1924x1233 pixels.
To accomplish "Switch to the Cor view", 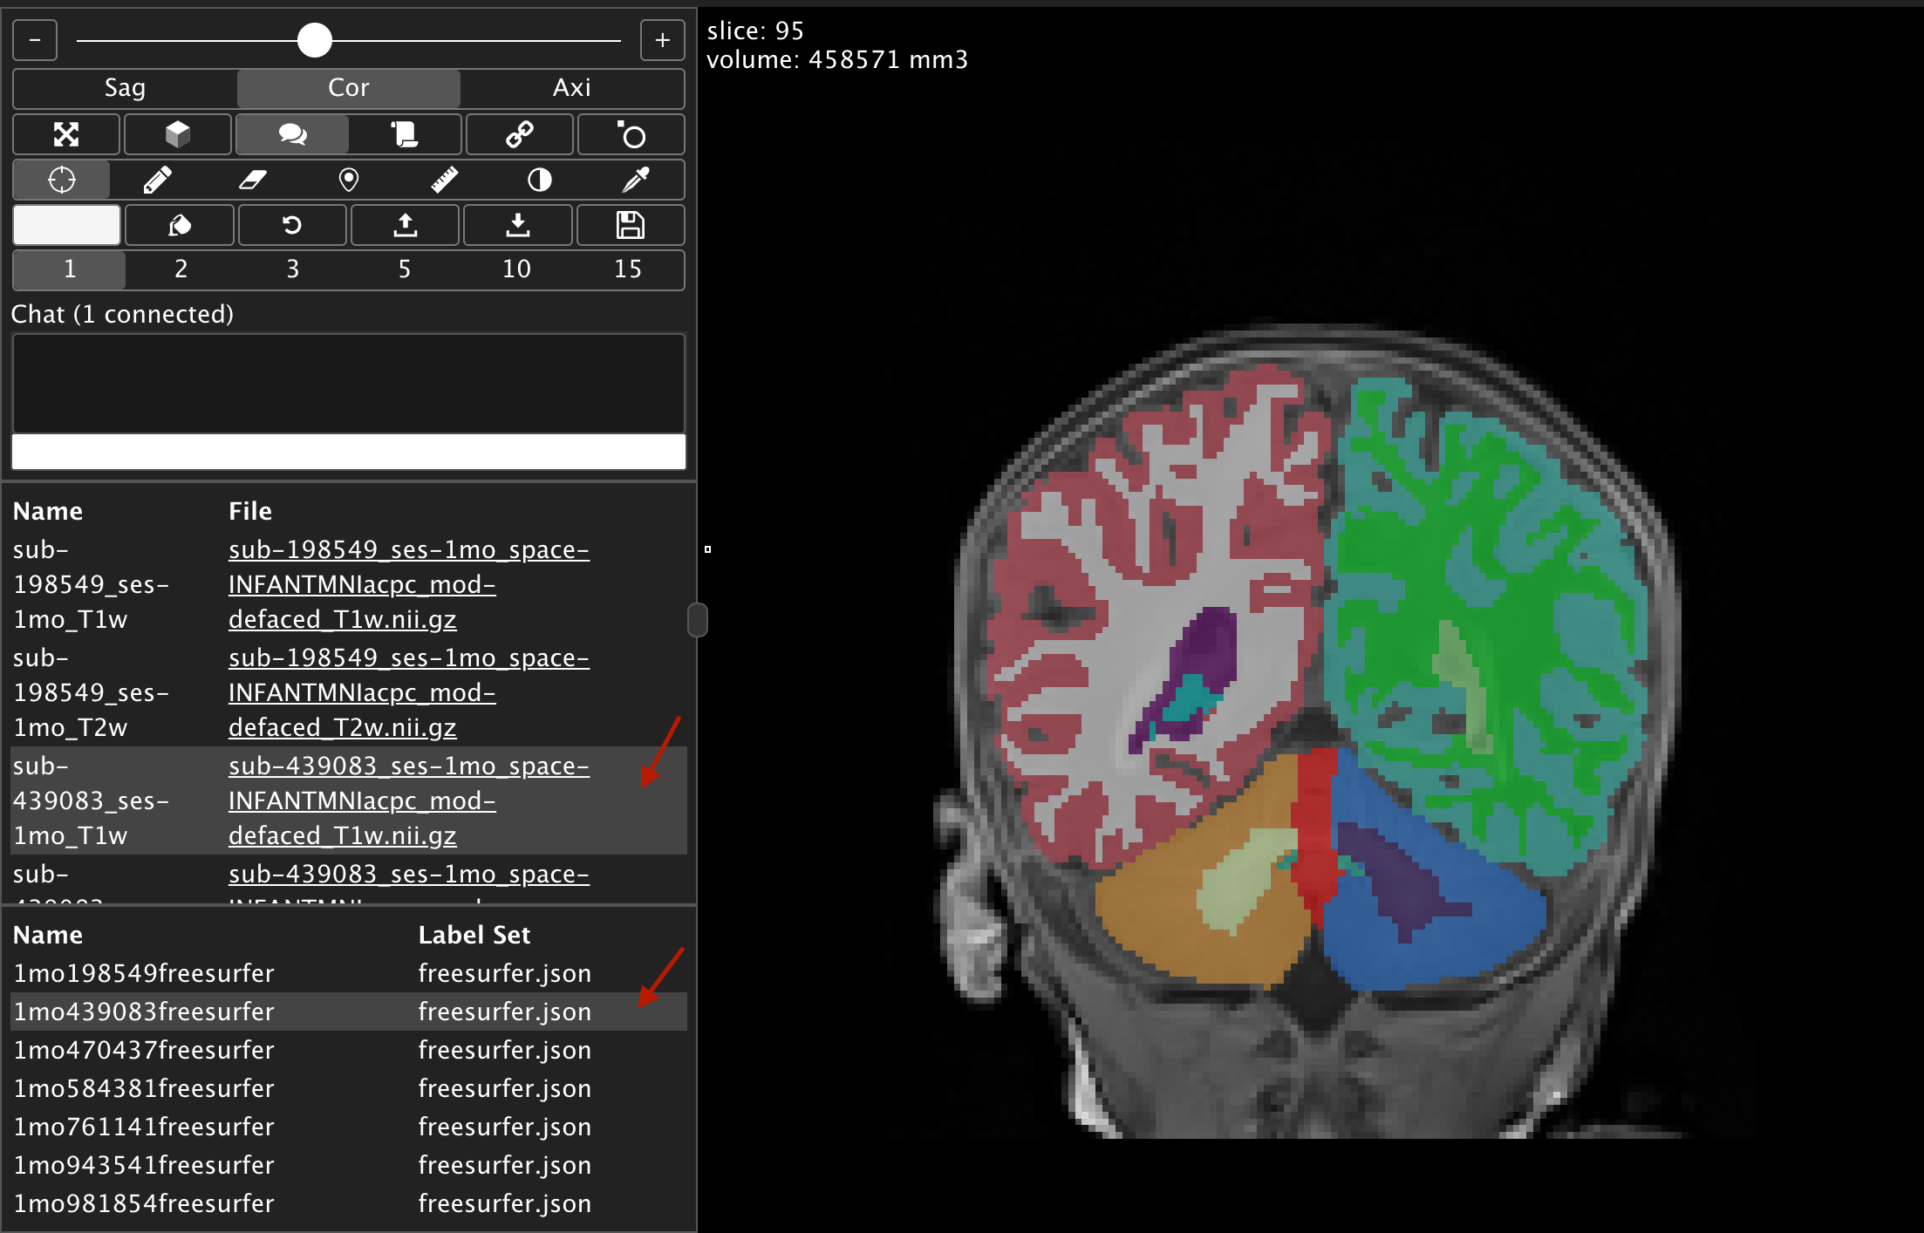I will tap(349, 88).
